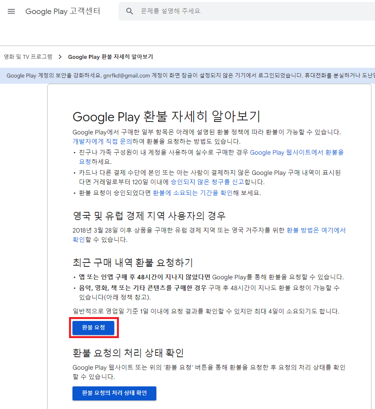Follow the '승인되지 않은 청구를 신고' link

coord(207,182)
